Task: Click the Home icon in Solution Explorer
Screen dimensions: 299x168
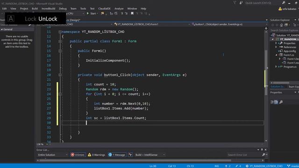Action: pyautogui.click(x=281, y=25)
